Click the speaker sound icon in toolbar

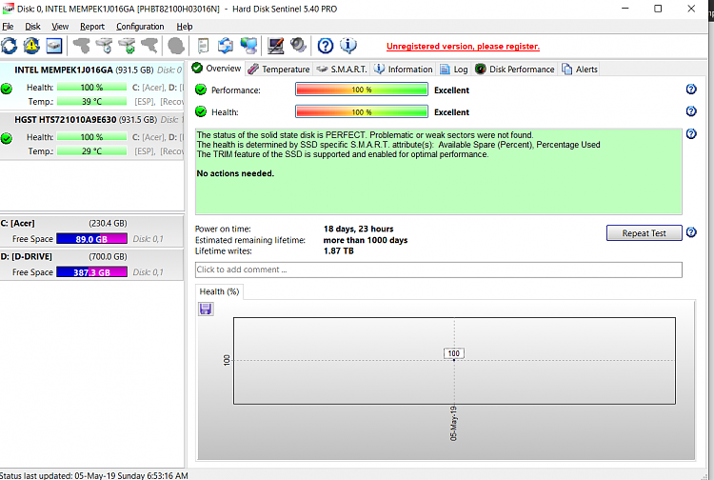(298, 45)
